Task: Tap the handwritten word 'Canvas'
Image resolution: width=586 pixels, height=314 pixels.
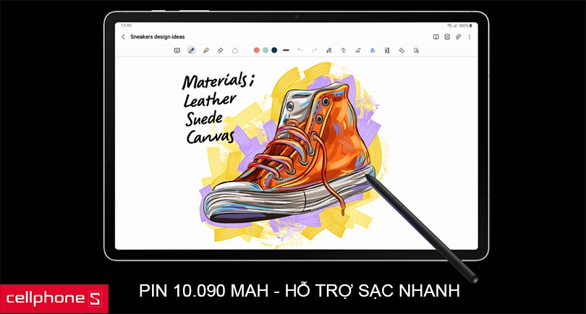Action: [x=210, y=137]
